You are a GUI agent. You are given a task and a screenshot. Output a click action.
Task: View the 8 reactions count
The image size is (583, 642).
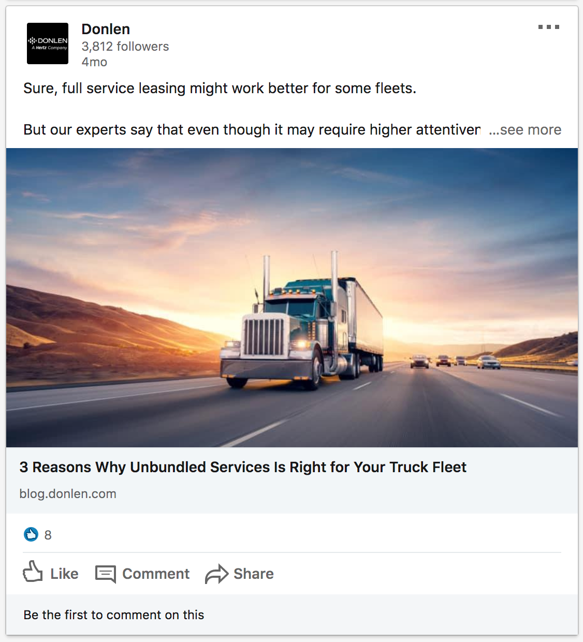click(48, 535)
